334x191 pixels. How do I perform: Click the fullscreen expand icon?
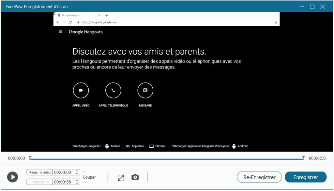(121, 178)
